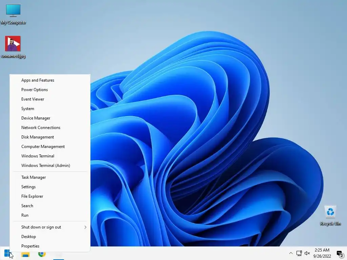Click the System menu entry
Image resolution: width=347 pixels, height=260 pixels.
tap(50, 109)
